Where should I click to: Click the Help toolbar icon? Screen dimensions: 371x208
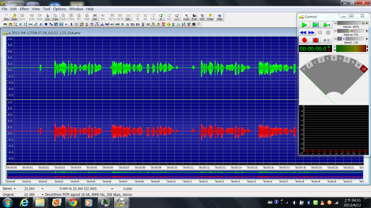[x=219, y=17]
